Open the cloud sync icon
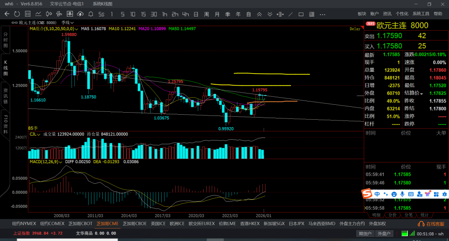This screenshot has width=449, height=241. coord(80,14)
